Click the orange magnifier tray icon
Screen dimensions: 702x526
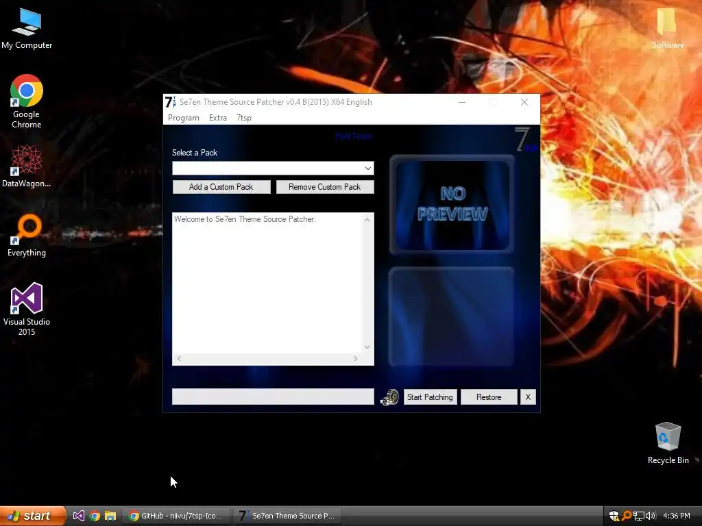coord(627,516)
